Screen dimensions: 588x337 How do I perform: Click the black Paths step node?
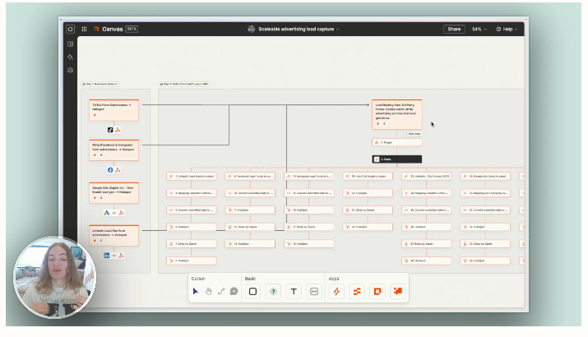point(396,159)
